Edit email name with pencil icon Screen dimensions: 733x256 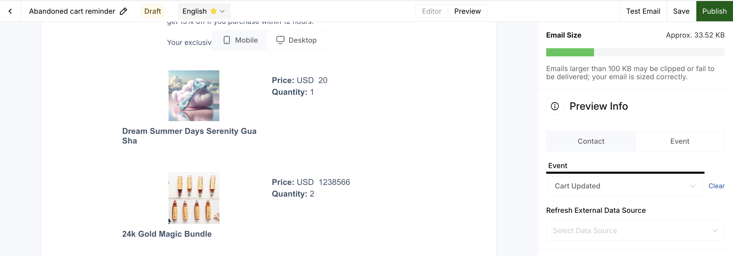pyautogui.click(x=123, y=11)
